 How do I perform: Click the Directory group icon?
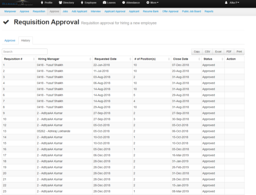tap(61, 2)
